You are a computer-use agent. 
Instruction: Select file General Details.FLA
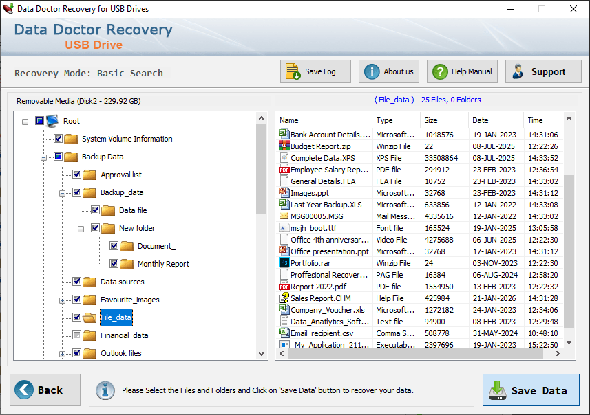click(x=323, y=181)
